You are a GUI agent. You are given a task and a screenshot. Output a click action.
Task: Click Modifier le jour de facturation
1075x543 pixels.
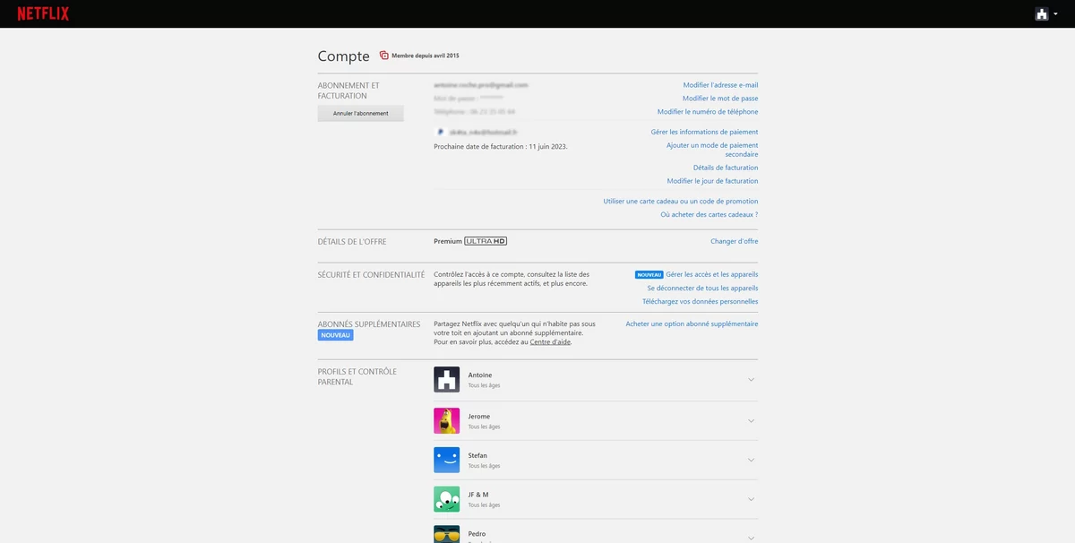pyautogui.click(x=712, y=181)
